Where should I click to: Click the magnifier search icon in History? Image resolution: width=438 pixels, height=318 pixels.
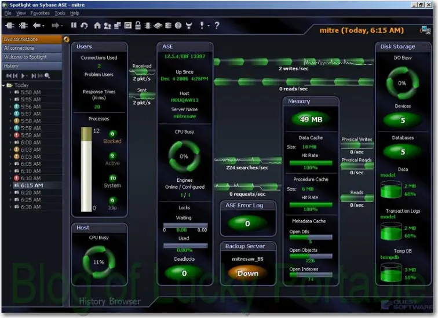[47, 76]
